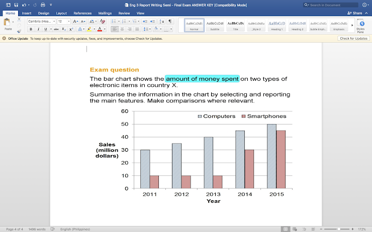Image resolution: width=372 pixels, height=232 pixels.
Task: Apply superscript formatting
Action: point(71,29)
